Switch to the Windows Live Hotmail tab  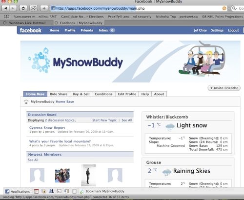(27, 23)
